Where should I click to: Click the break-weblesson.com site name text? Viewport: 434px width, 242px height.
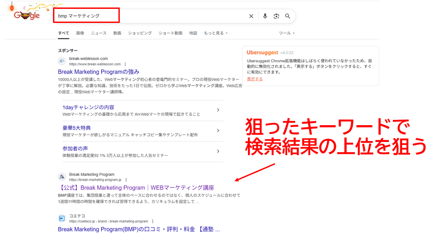tap(88, 59)
